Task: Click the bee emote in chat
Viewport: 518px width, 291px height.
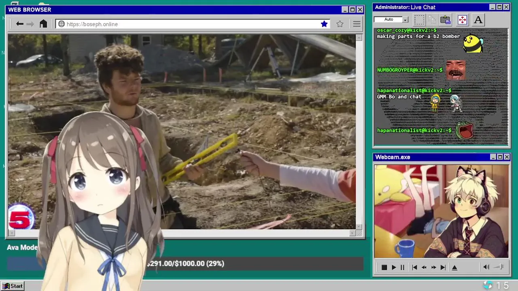Action: coord(473,44)
